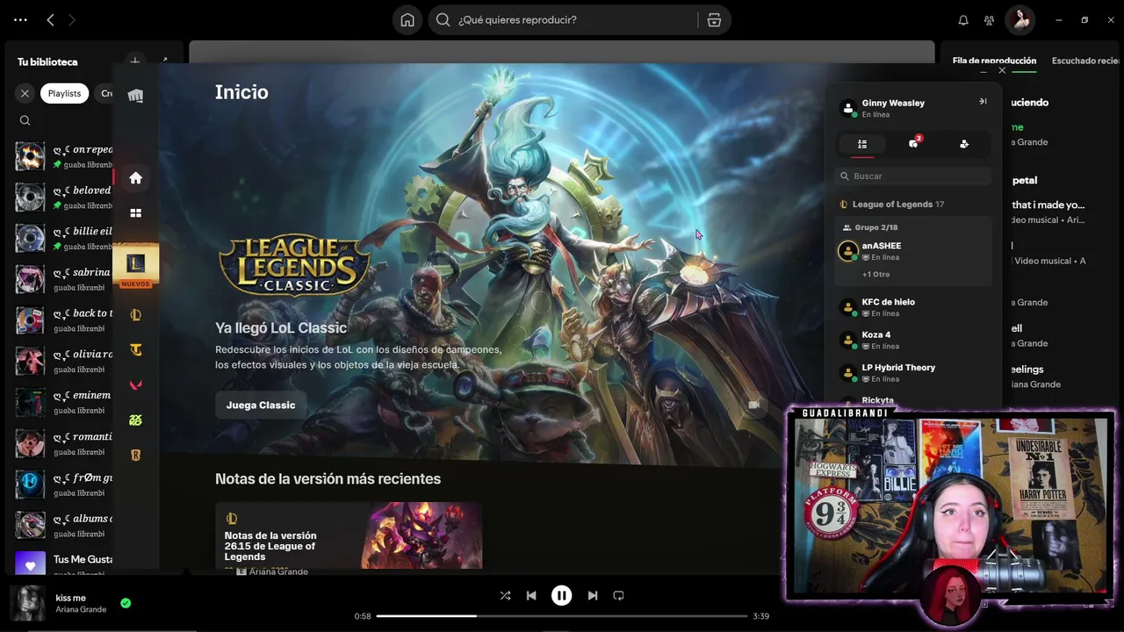Open Spotify notifications bell
Image resolution: width=1124 pixels, height=632 pixels.
pos(963,19)
